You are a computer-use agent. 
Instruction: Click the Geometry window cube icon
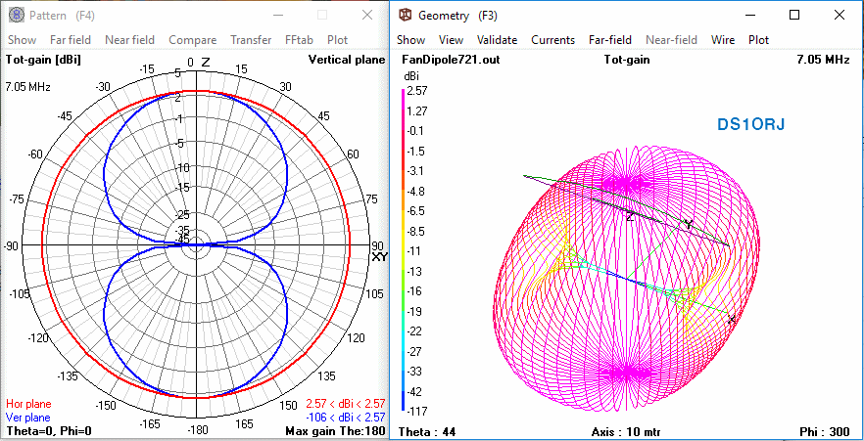click(x=405, y=16)
